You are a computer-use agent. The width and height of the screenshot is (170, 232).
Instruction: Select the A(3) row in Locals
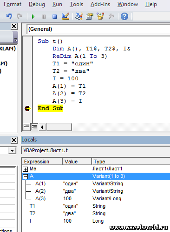click(96, 199)
